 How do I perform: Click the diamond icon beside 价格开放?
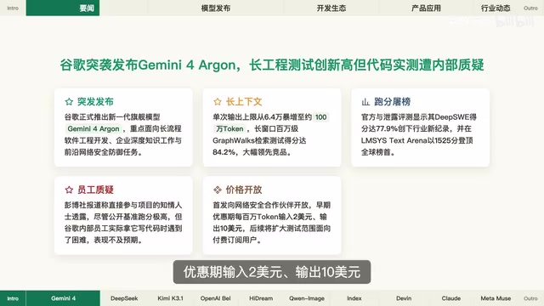218,190
